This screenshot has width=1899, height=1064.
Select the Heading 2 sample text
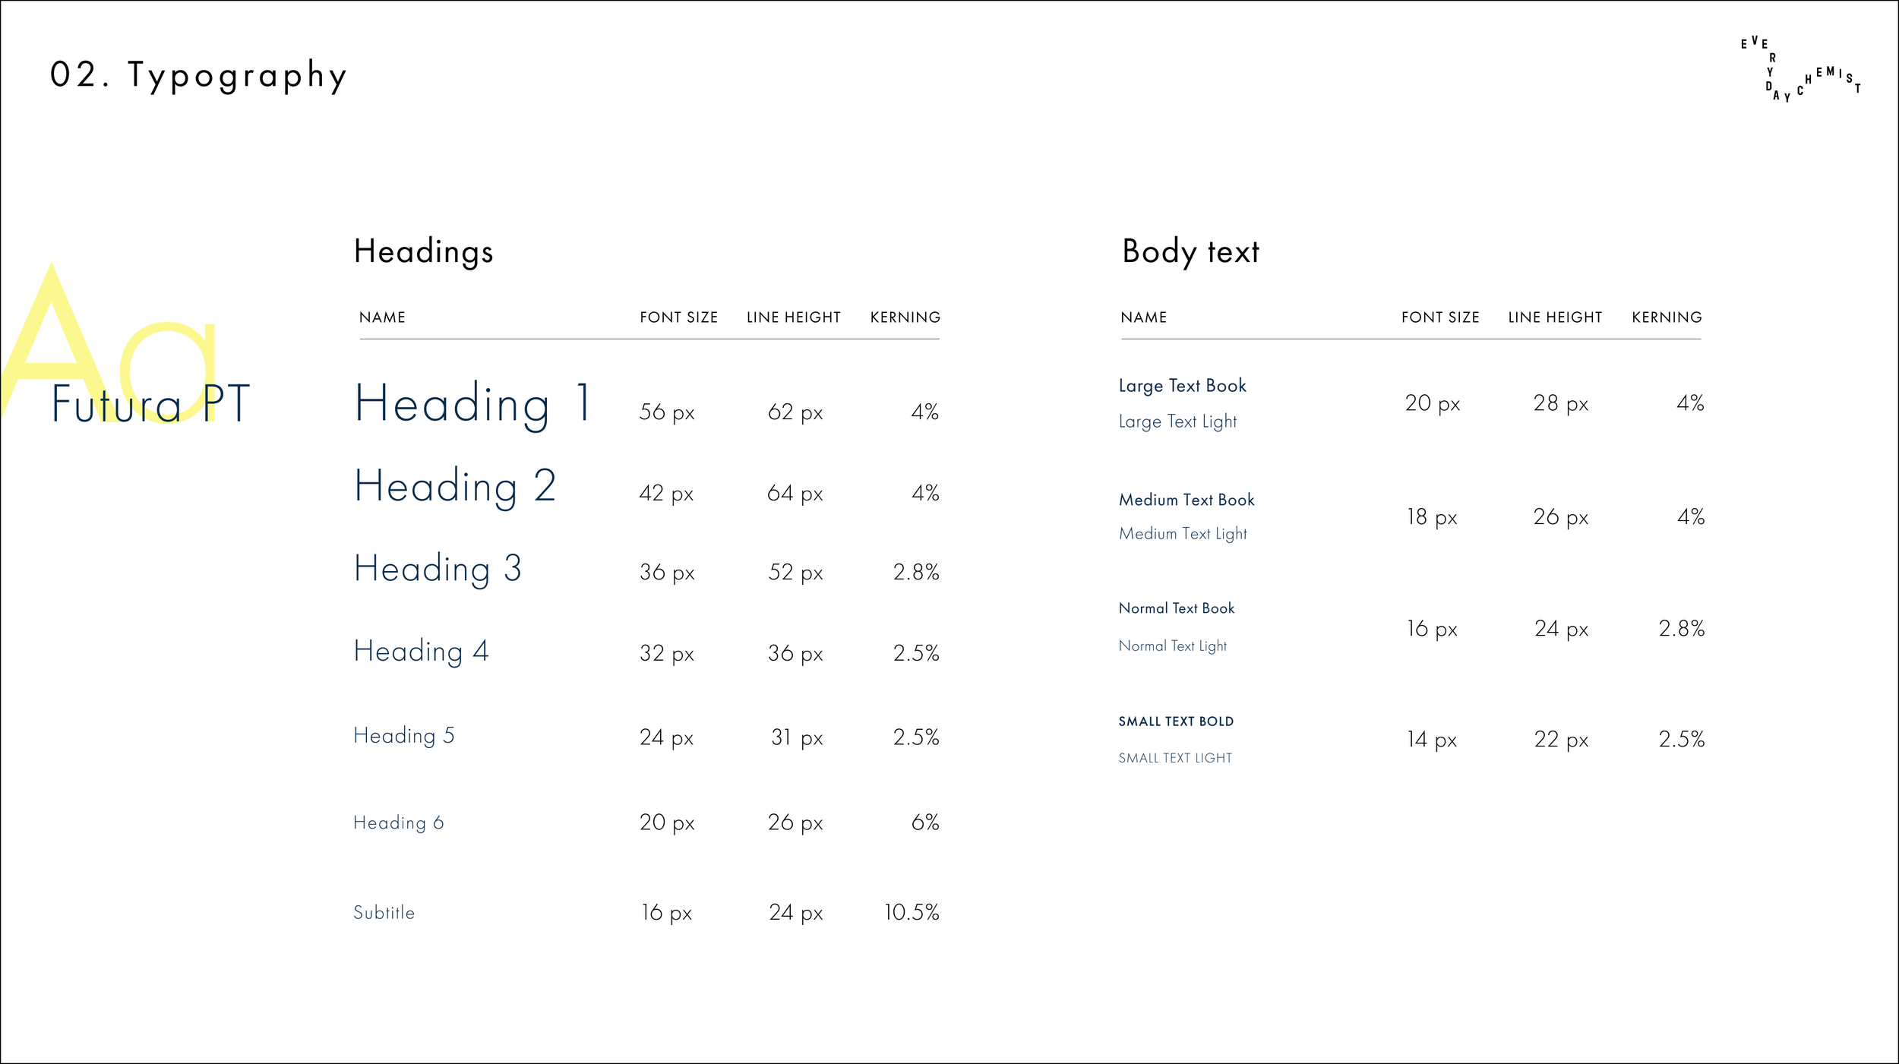click(x=455, y=486)
